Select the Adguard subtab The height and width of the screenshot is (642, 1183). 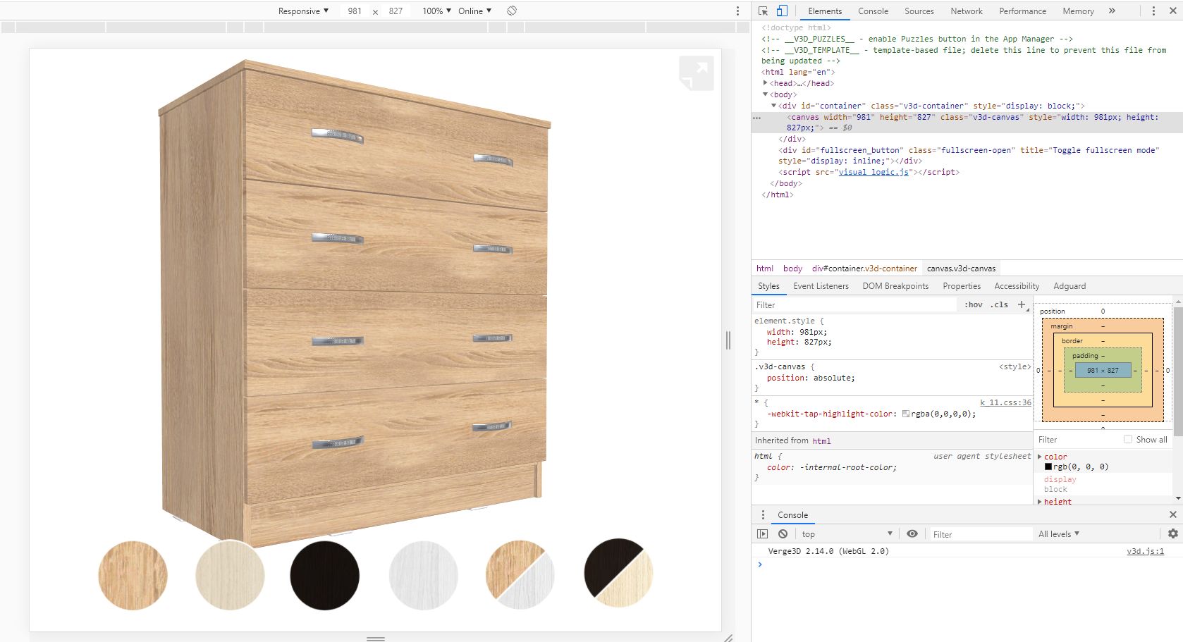(1069, 285)
